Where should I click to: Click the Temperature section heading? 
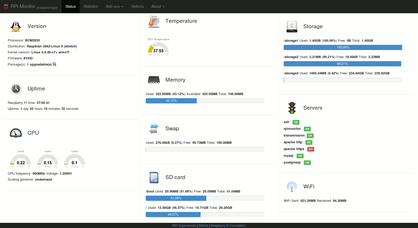pos(181,21)
